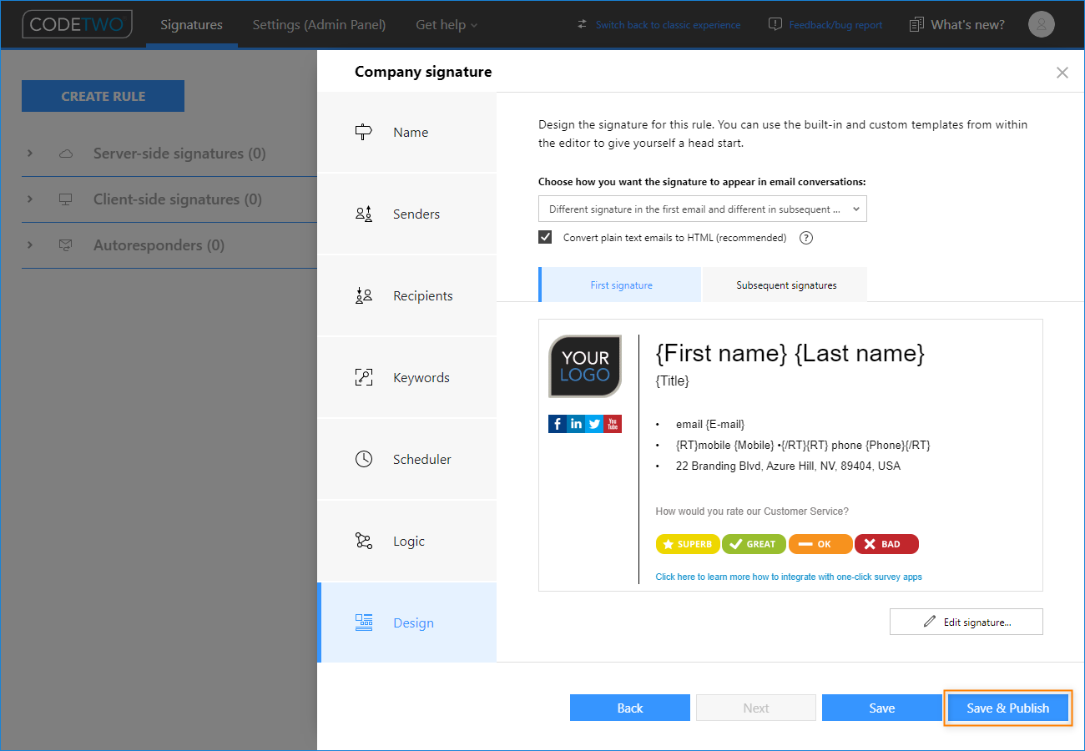Screen dimensions: 1085x751
Task: Click the CREATE RULE button
Action: tap(103, 96)
